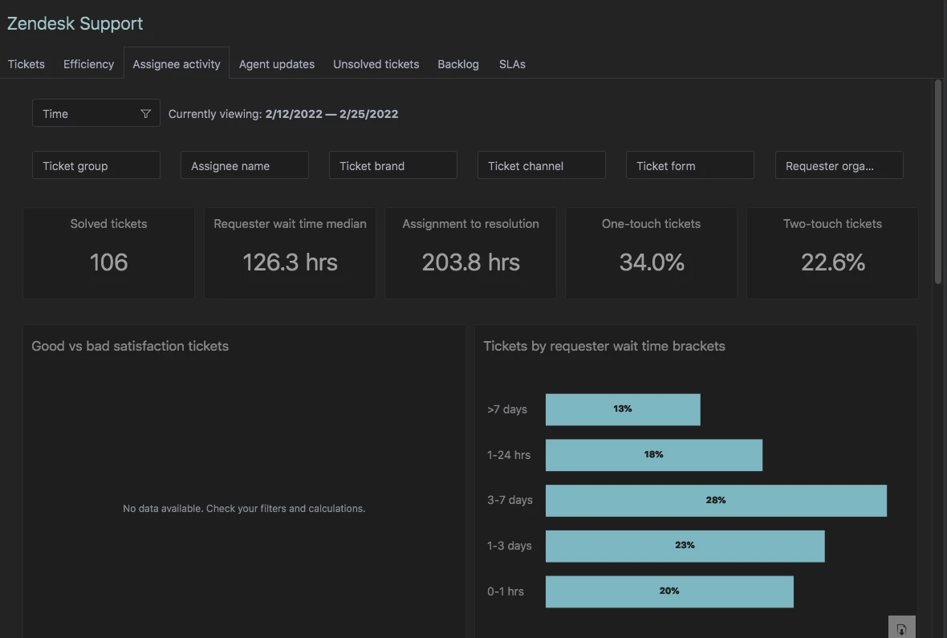Click the 1-3 days bar showing 23%
Screen dimensions: 947x638
coord(685,547)
